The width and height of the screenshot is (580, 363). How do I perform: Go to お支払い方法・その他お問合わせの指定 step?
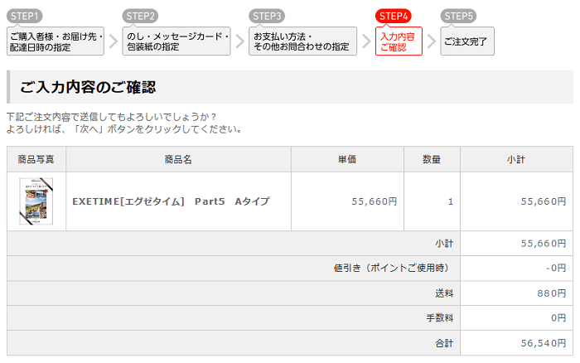pyautogui.click(x=303, y=41)
